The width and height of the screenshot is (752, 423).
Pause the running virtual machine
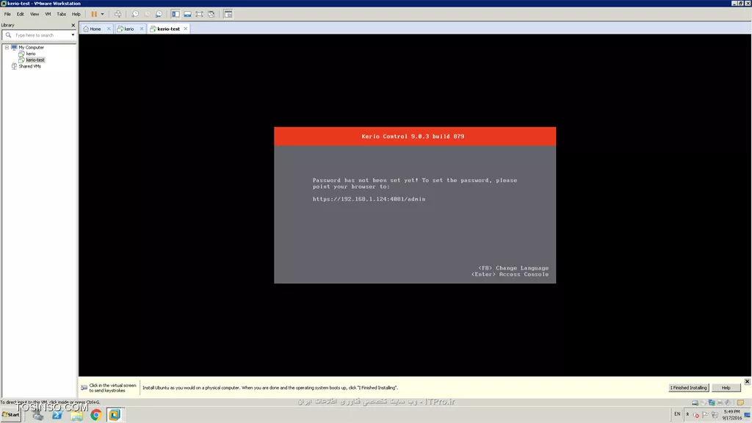tap(94, 14)
